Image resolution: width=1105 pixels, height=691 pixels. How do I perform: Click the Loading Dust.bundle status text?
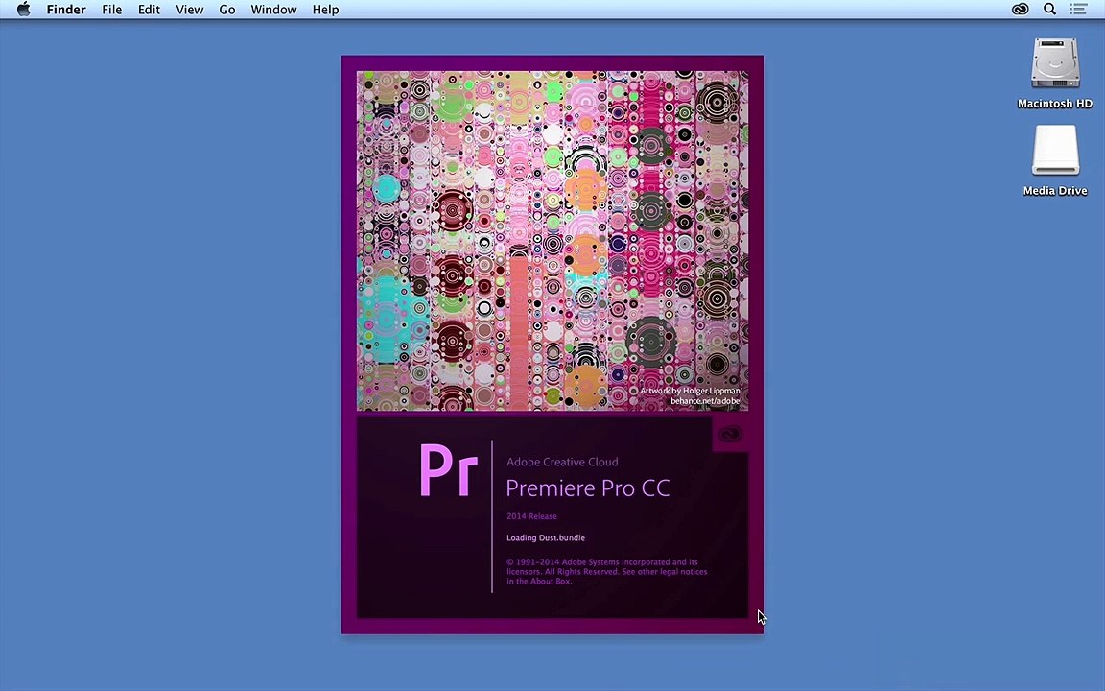pyautogui.click(x=546, y=538)
